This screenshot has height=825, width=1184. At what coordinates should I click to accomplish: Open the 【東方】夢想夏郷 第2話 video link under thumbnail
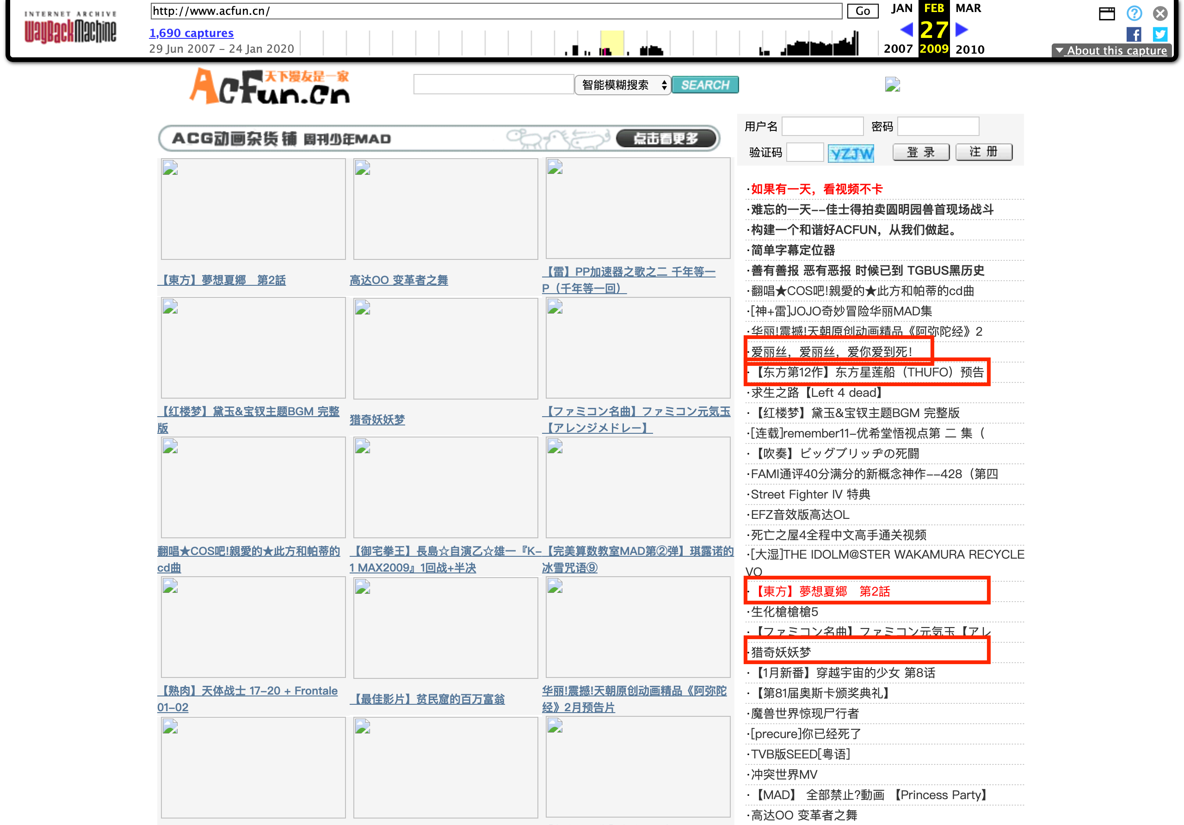point(222,280)
